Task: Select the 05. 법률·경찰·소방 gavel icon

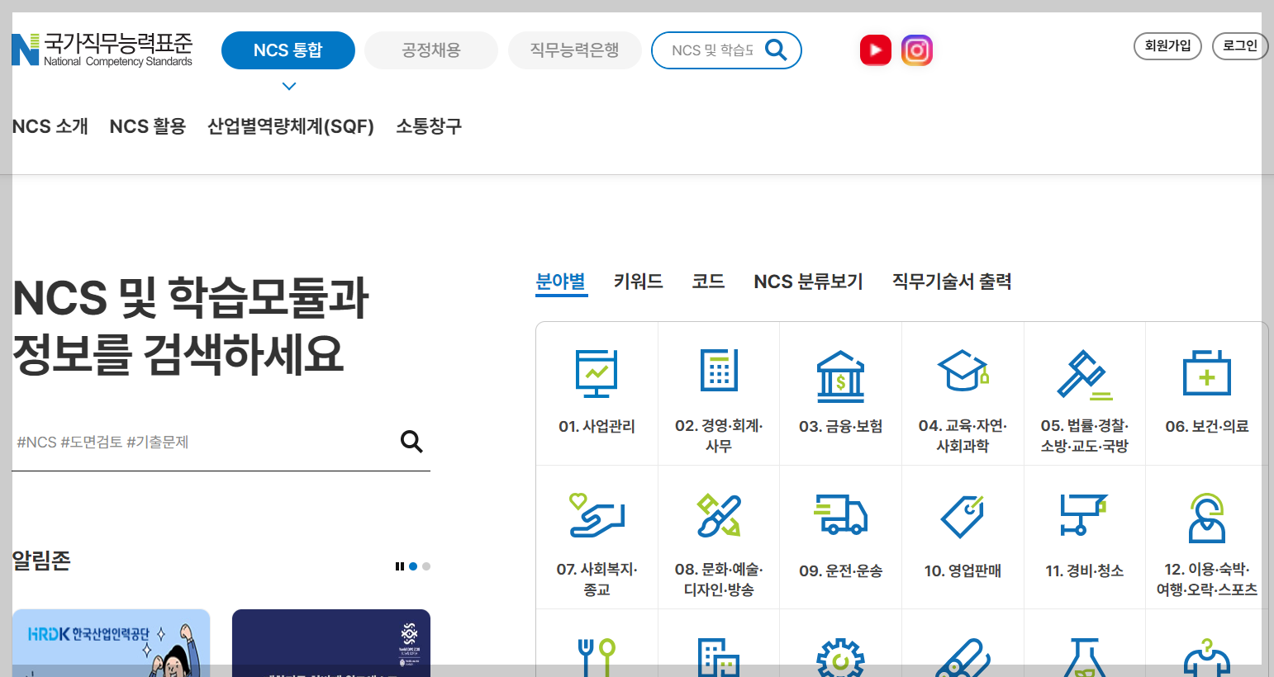Action: point(1084,375)
